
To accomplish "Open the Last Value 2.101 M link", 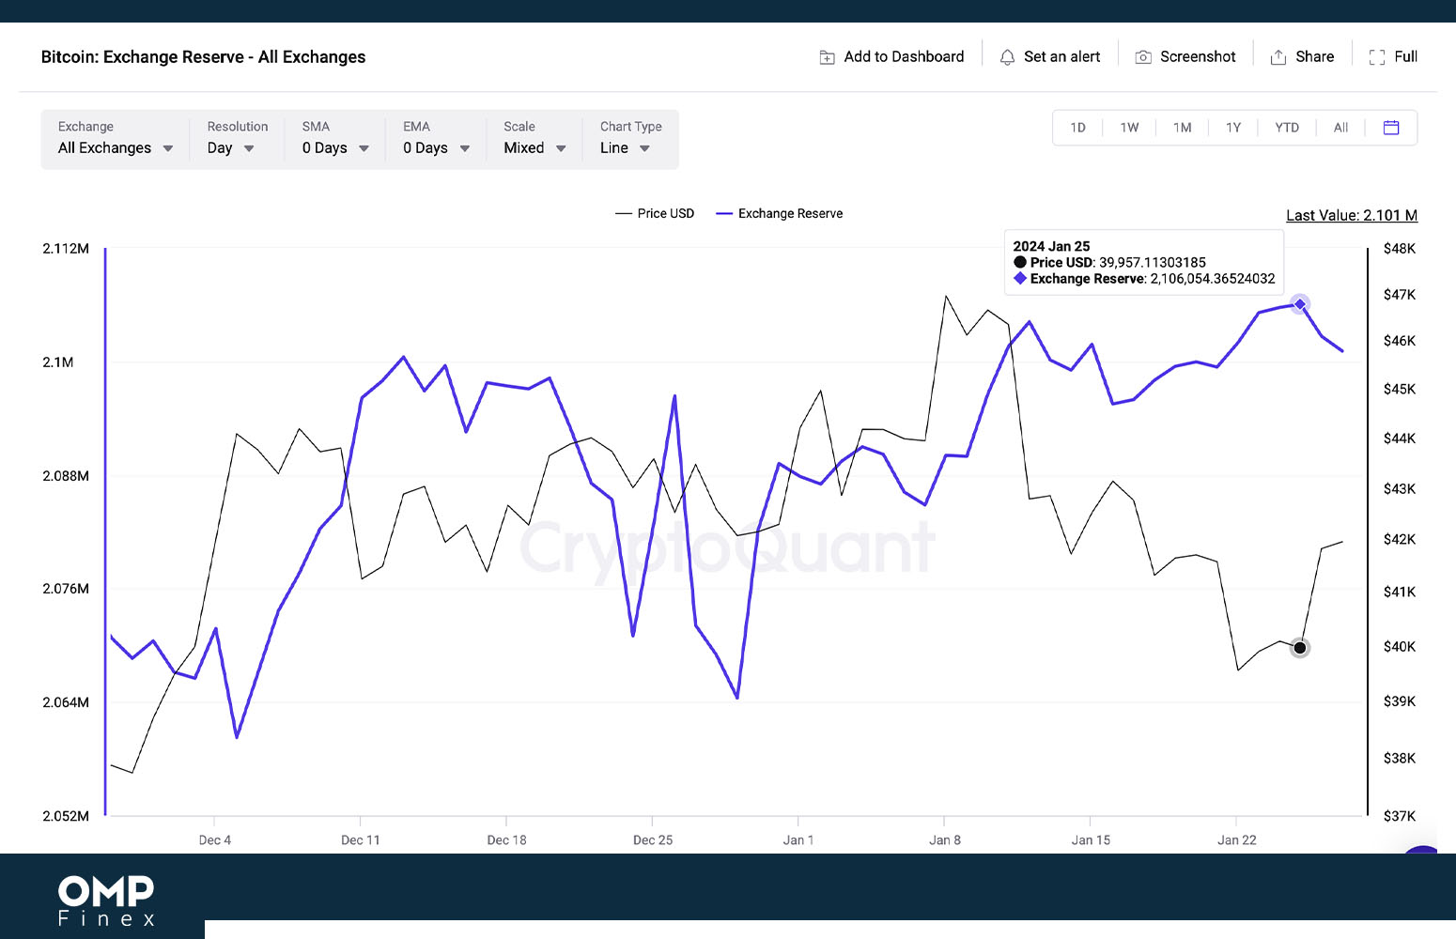I will click(1351, 215).
